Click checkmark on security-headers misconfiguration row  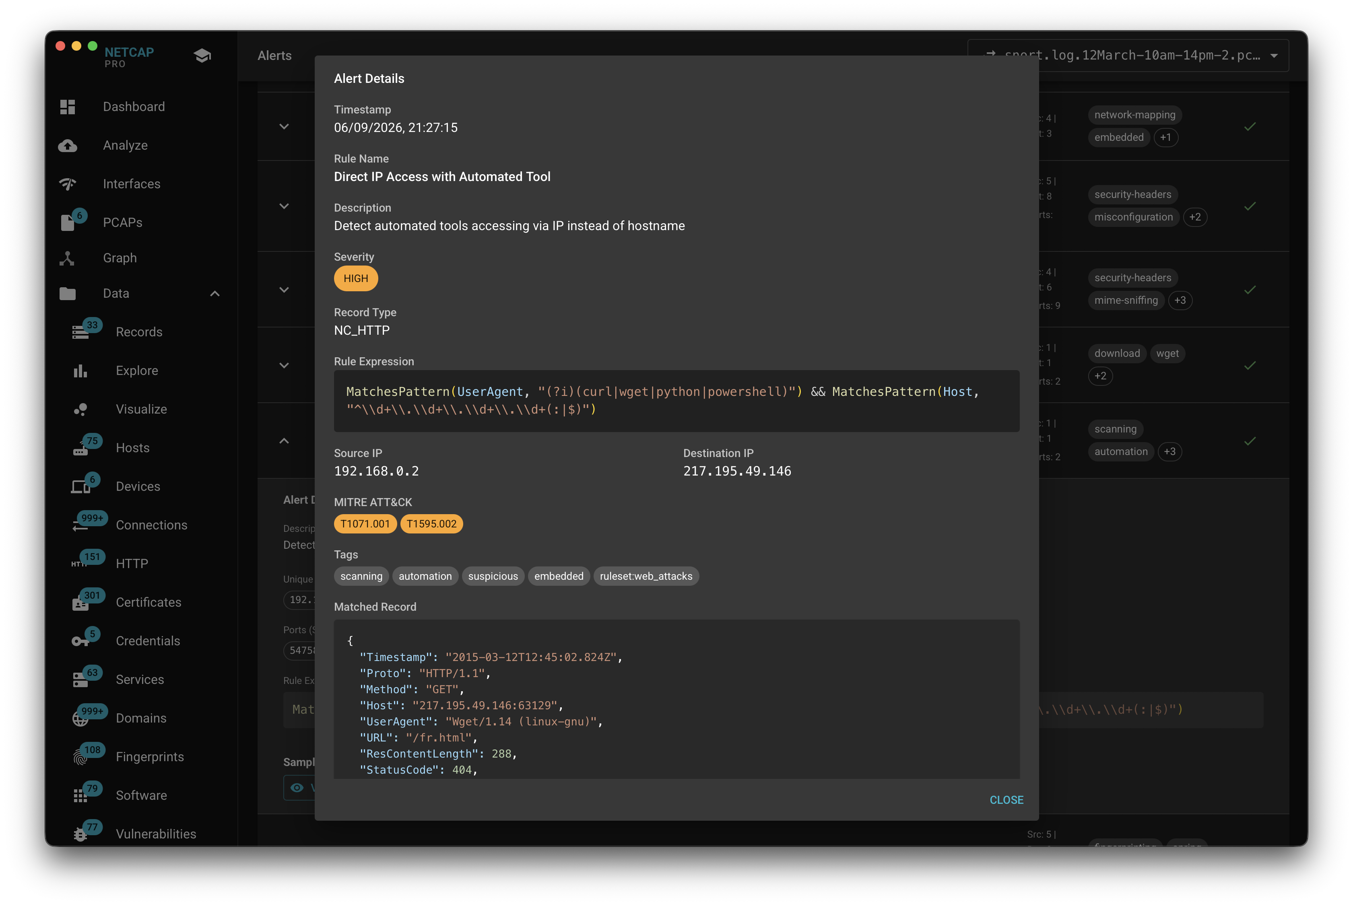[1250, 206]
